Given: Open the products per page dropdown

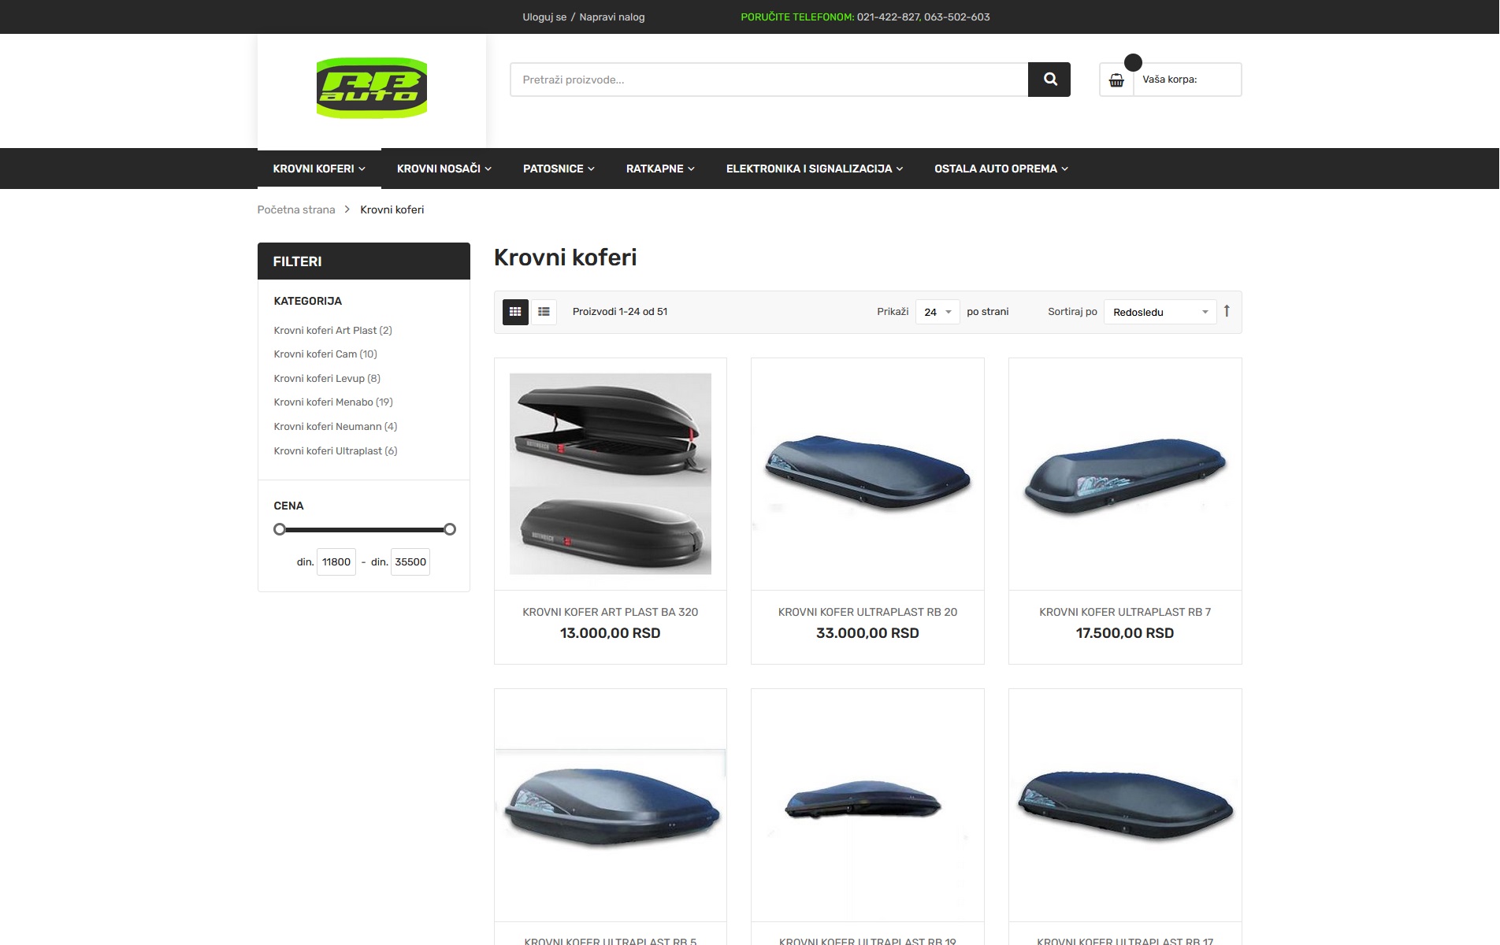Looking at the screenshot, I should [x=937, y=312].
